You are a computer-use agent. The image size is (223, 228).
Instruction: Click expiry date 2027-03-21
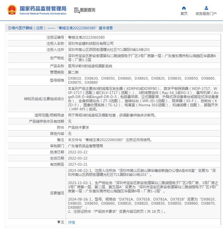click(x=78, y=164)
